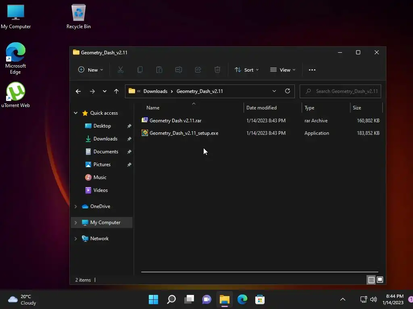
Task: Click the Paste clipboard icon
Action: 159,70
